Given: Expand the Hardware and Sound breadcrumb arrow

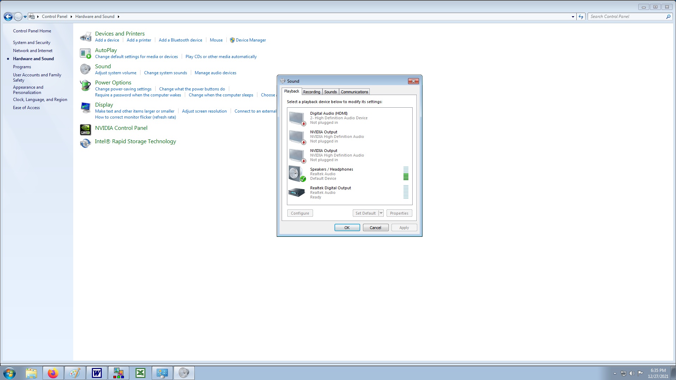Looking at the screenshot, I should click(x=118, y=17).
